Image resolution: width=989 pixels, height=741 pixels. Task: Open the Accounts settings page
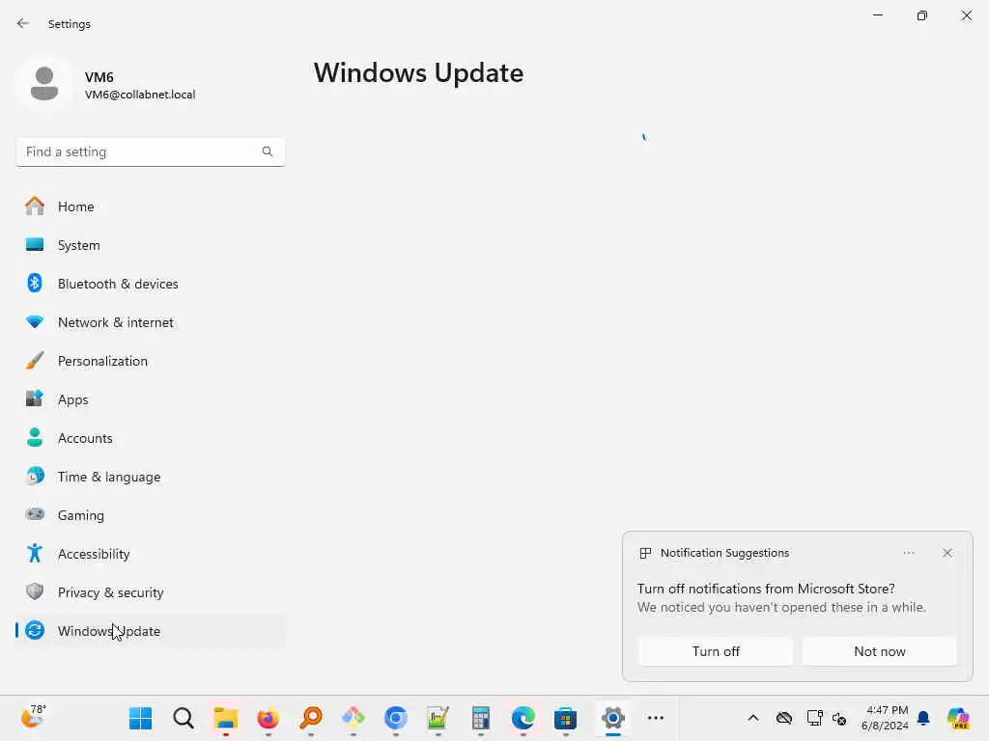(x=150, y=438)
